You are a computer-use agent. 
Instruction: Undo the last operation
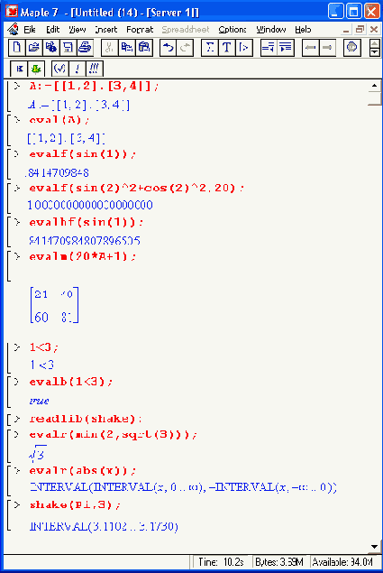click(x=168, y=48)
